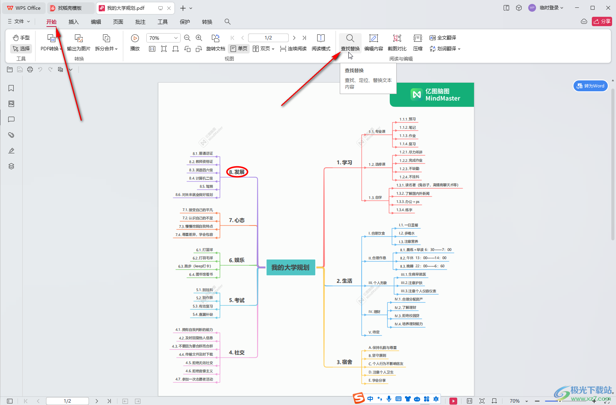The image size is (616, 405).
Task: Click the status bar page field 1/2
Action: click(67, 401)
